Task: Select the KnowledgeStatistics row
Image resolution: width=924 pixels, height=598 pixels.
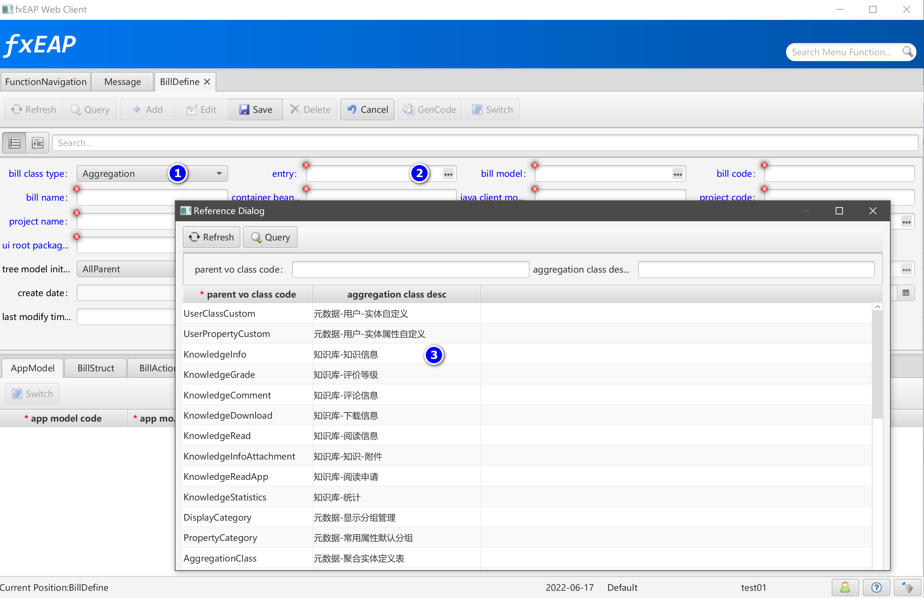Action: click(x=527, y=497)
